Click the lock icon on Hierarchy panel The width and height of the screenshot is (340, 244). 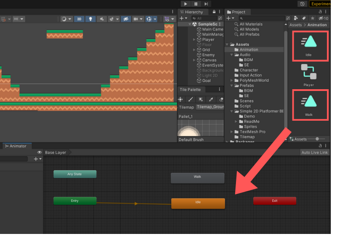[213, 12]
